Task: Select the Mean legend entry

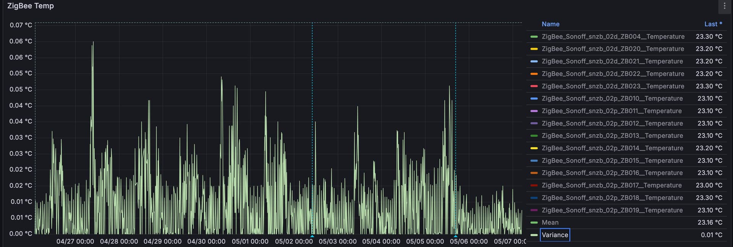Action: point(550,223)
